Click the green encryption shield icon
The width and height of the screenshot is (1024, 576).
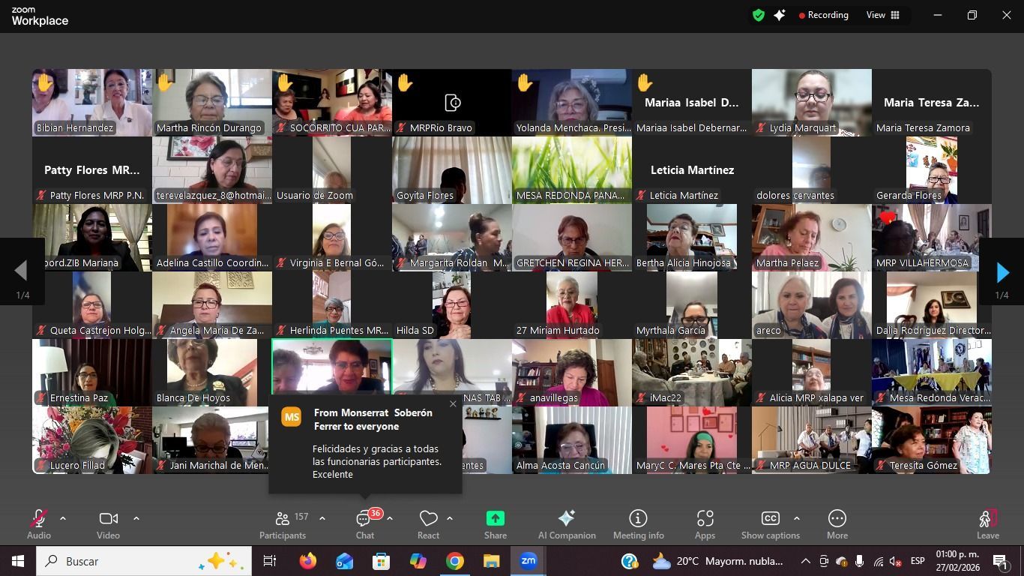pyautogui.click(x=759, y=15)
